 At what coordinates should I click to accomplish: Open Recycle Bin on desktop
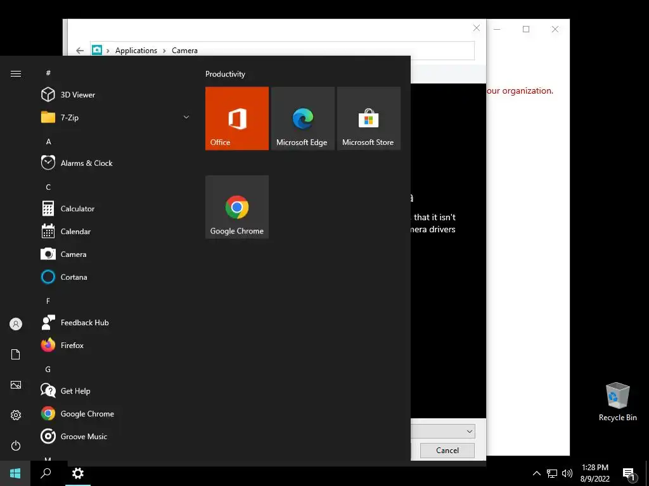tap(617, 402)
